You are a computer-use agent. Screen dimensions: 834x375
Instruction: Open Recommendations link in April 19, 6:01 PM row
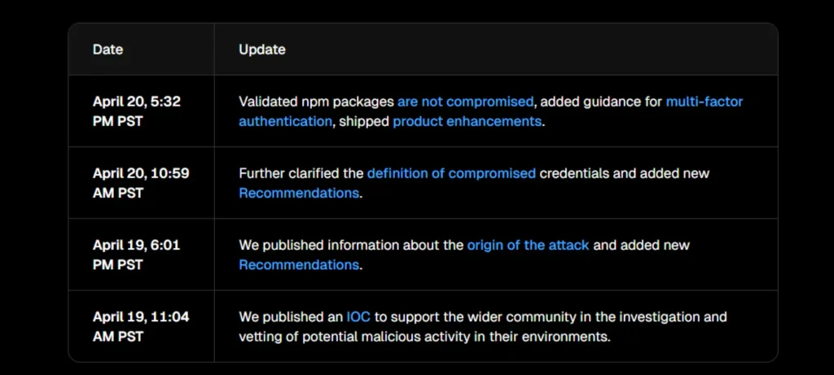298,264
